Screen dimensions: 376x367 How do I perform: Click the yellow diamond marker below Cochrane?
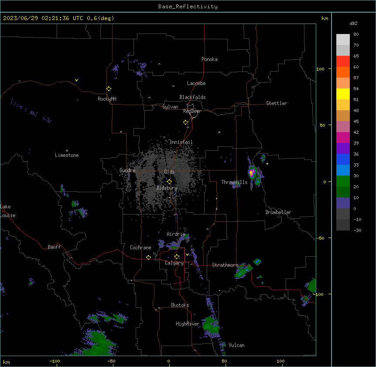click(x=148, y=257)
